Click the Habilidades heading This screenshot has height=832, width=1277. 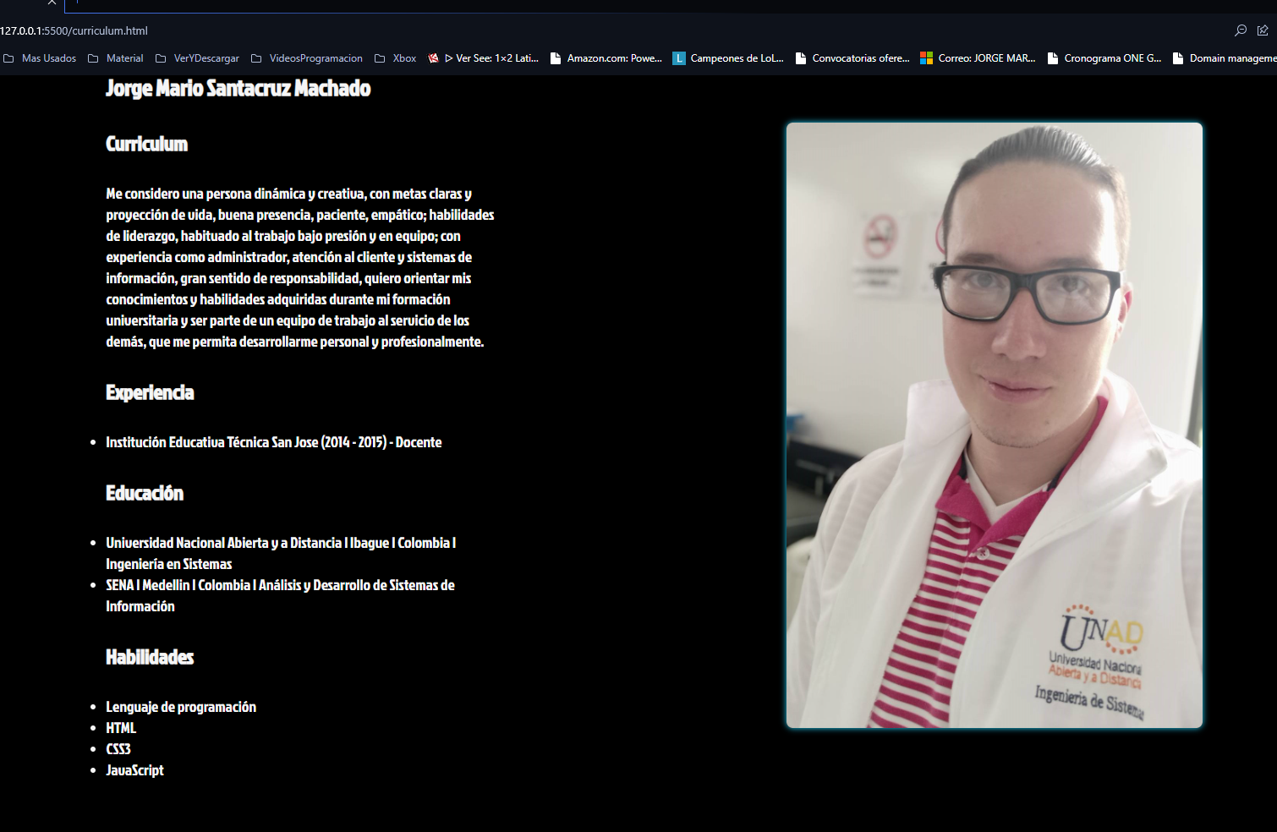coord(150,657)
